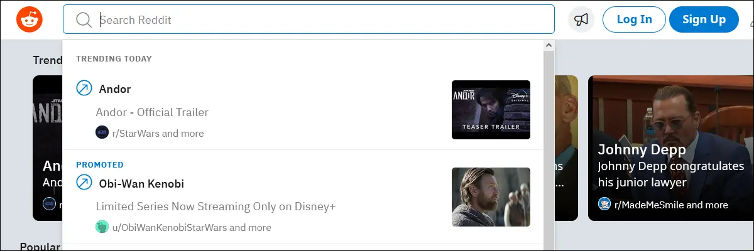Select the Andor trending suggestion
Image resolution: width=754 pixels, height=251 pixels.
303,110
